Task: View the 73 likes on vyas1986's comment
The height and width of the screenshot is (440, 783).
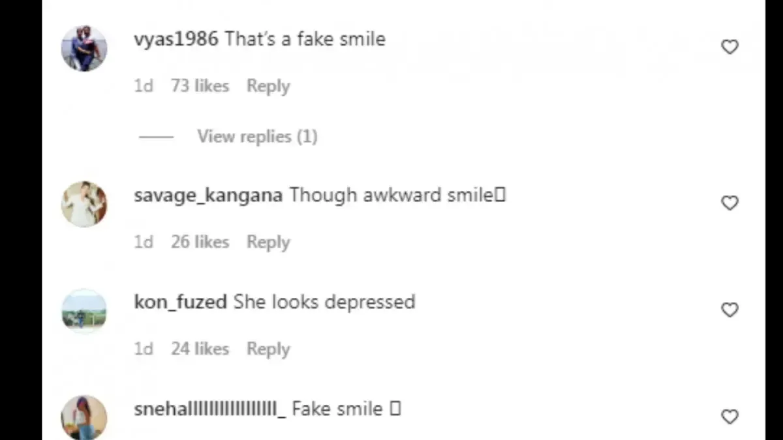Action: pyautogui.click(x=200, y=86)
